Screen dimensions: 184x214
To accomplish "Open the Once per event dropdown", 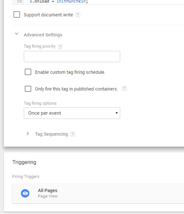I will coord(72,113).
